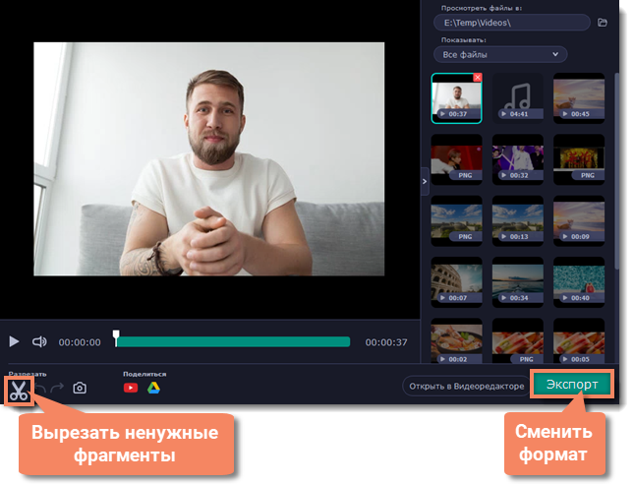The image size is (634, 484).
Task: Click the scissors cut tool
Action: pos(19,390)
